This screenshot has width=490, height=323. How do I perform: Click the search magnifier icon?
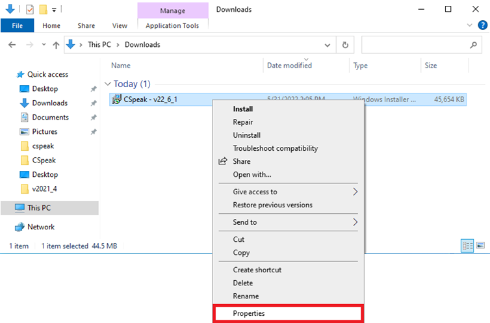pyautogui.click(x=474, y=45)
